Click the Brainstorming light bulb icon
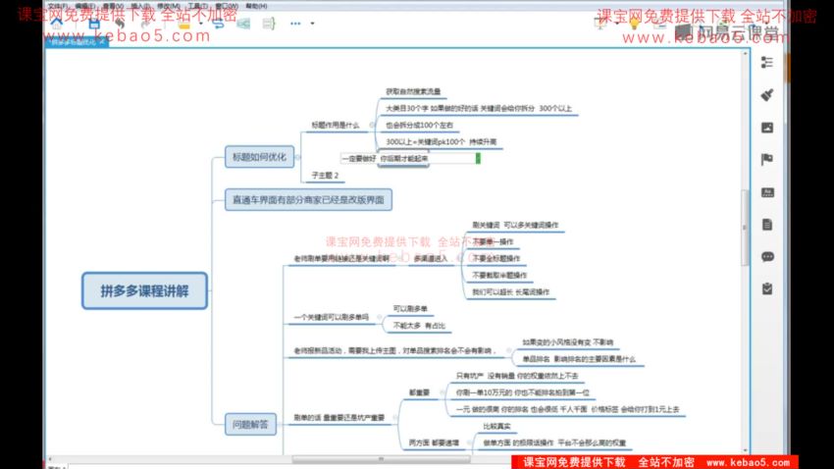 635,24
